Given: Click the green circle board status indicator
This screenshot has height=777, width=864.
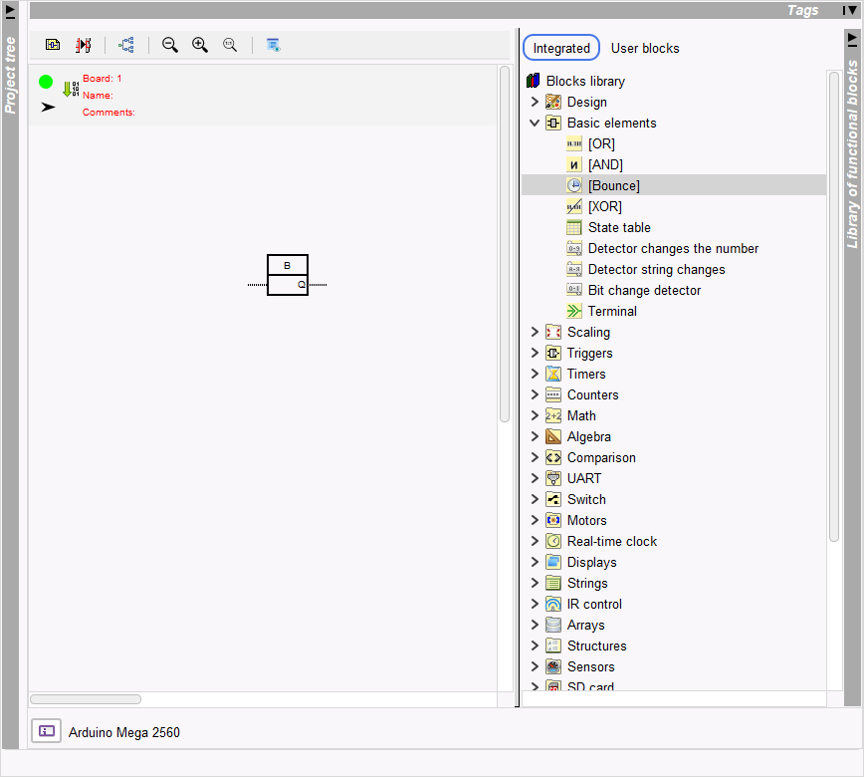Looking at the screenshot, I should pyautogui.click(x=46, y=82).
